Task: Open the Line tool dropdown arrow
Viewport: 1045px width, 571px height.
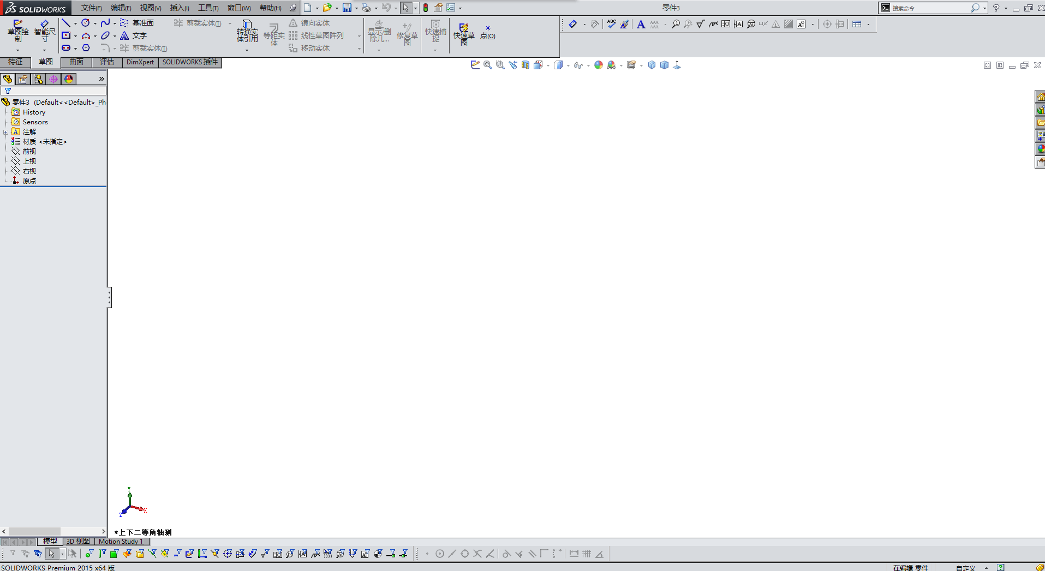Action: (x=75, y=23)
